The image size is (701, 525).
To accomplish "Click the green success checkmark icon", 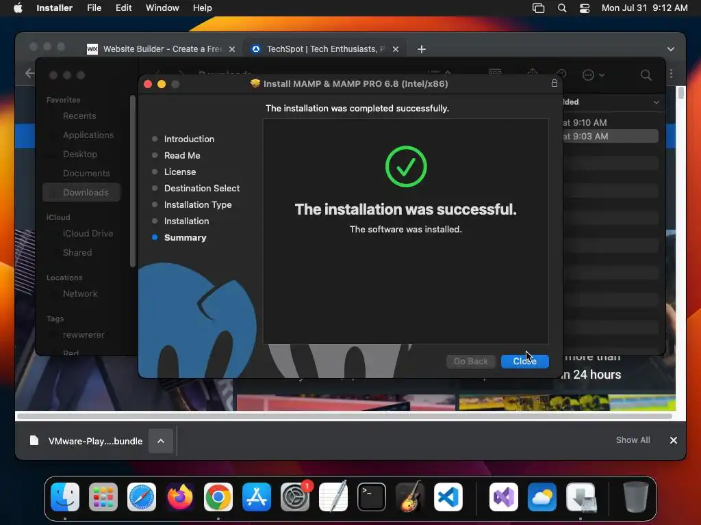I will [406, 167].
